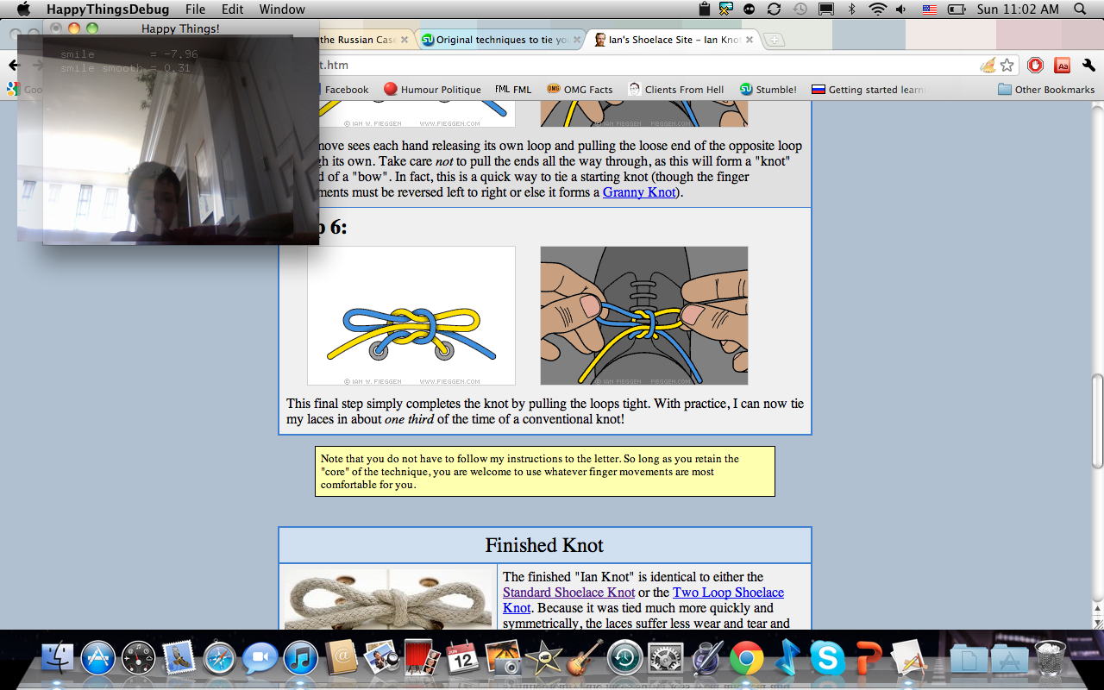Launch the App Store from the dock
The image size is (1104, 690).
point(98,659)
